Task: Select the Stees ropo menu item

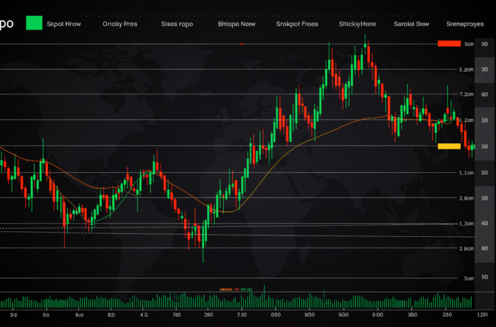Action: [177, 24]
